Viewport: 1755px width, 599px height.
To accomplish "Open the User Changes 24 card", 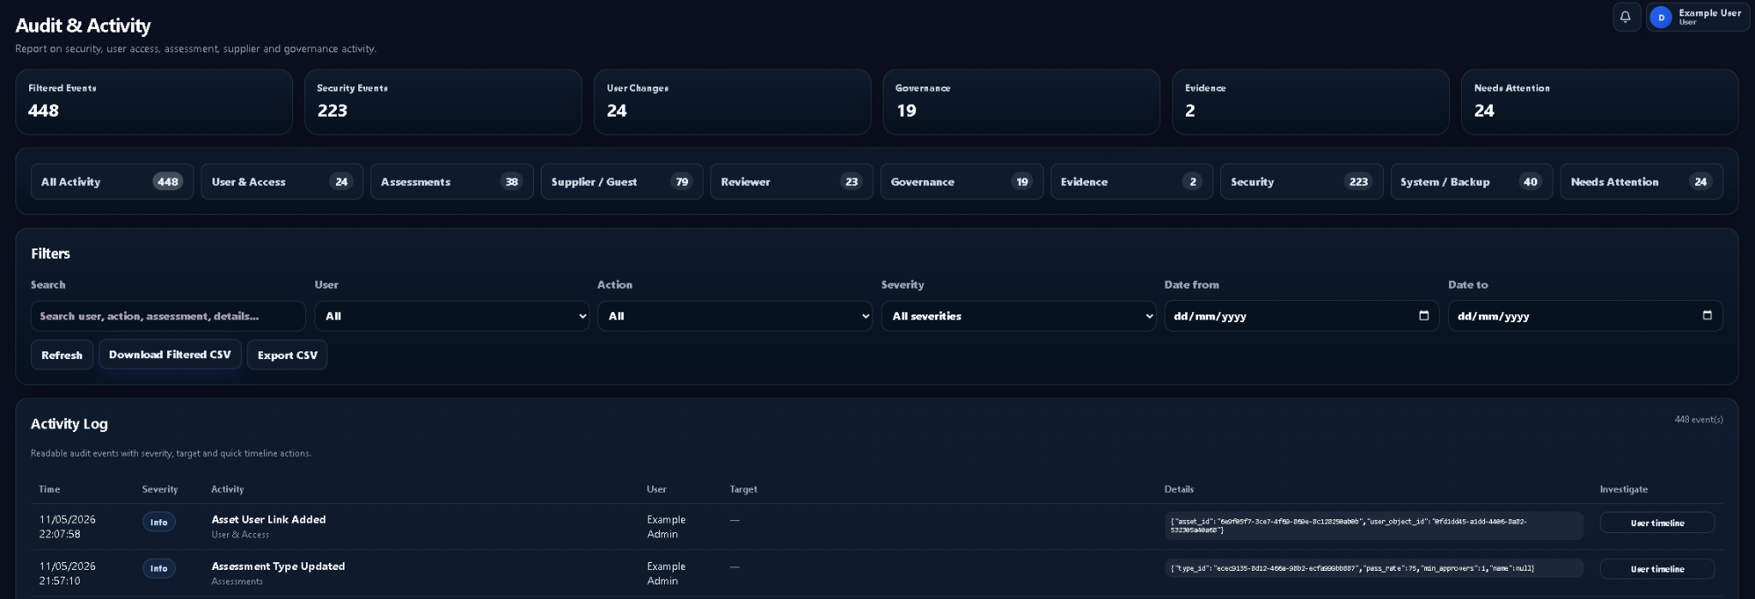I will (733, 102).
